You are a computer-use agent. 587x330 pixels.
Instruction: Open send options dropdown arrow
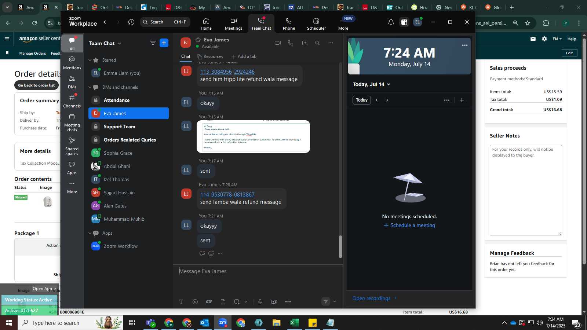pos(334,302)
